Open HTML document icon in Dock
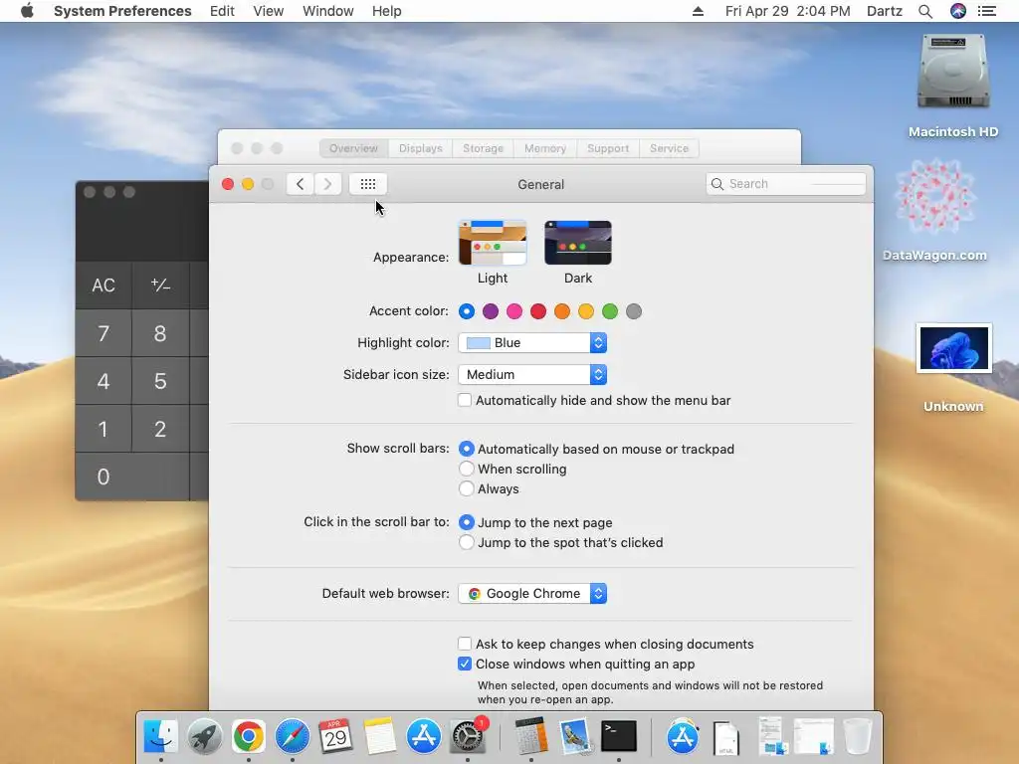This screenshot has width=1019, height=764. coord(725,738)
